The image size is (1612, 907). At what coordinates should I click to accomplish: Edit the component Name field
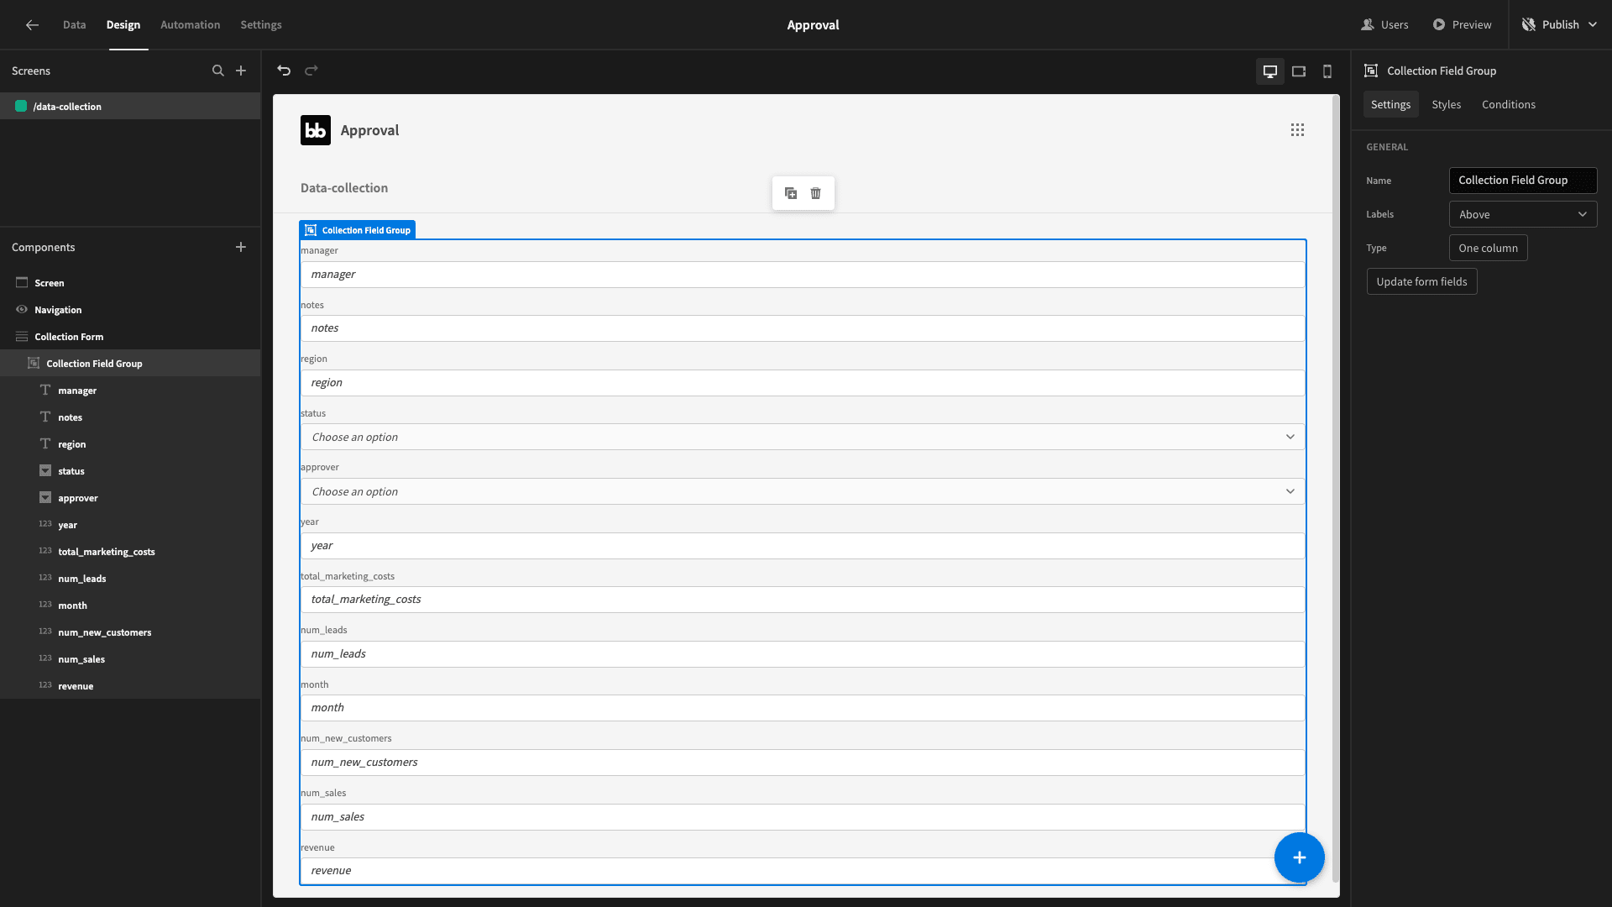pos(1522,181)
